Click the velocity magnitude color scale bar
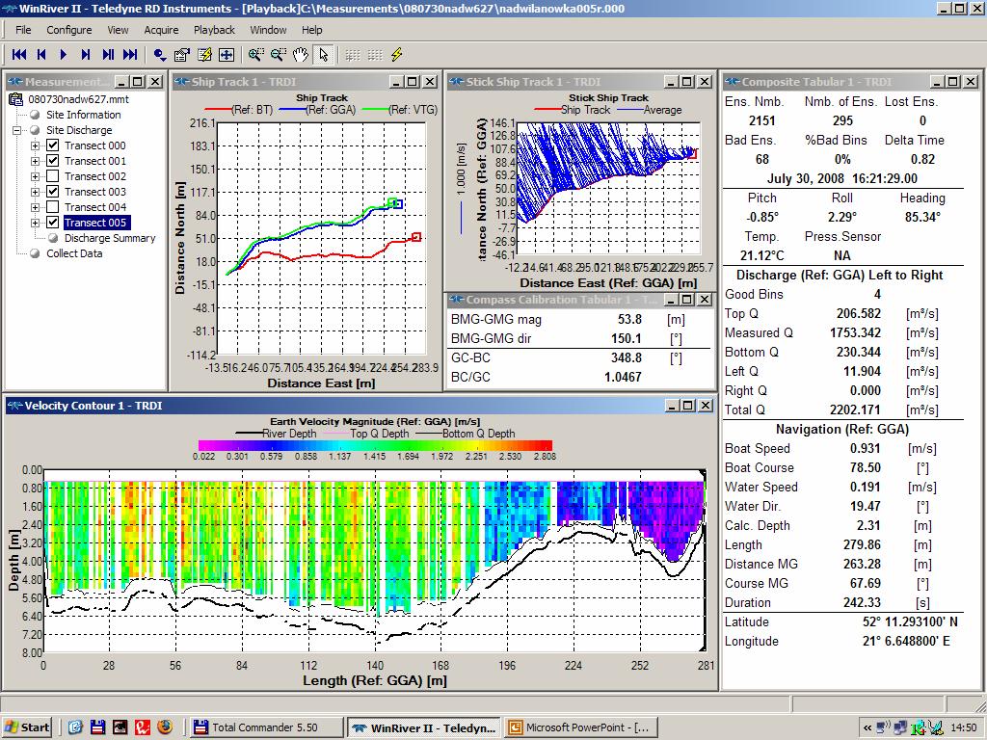987x740 pixels. [x=375, y=445]
